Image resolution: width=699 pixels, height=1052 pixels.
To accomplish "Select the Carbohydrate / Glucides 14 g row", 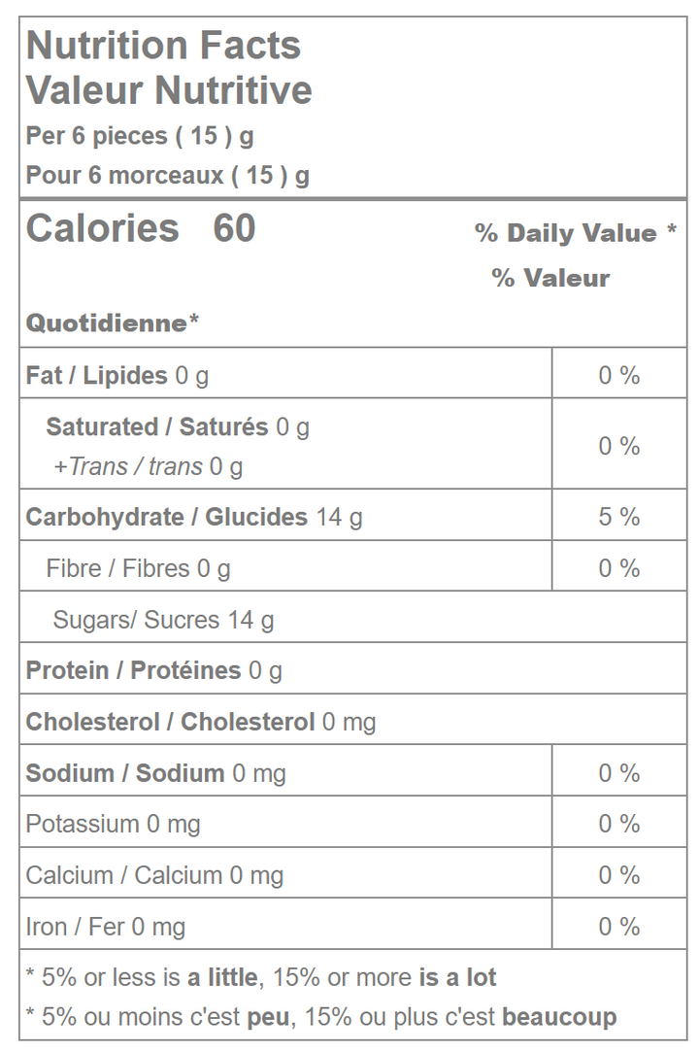I will point(194,517).
